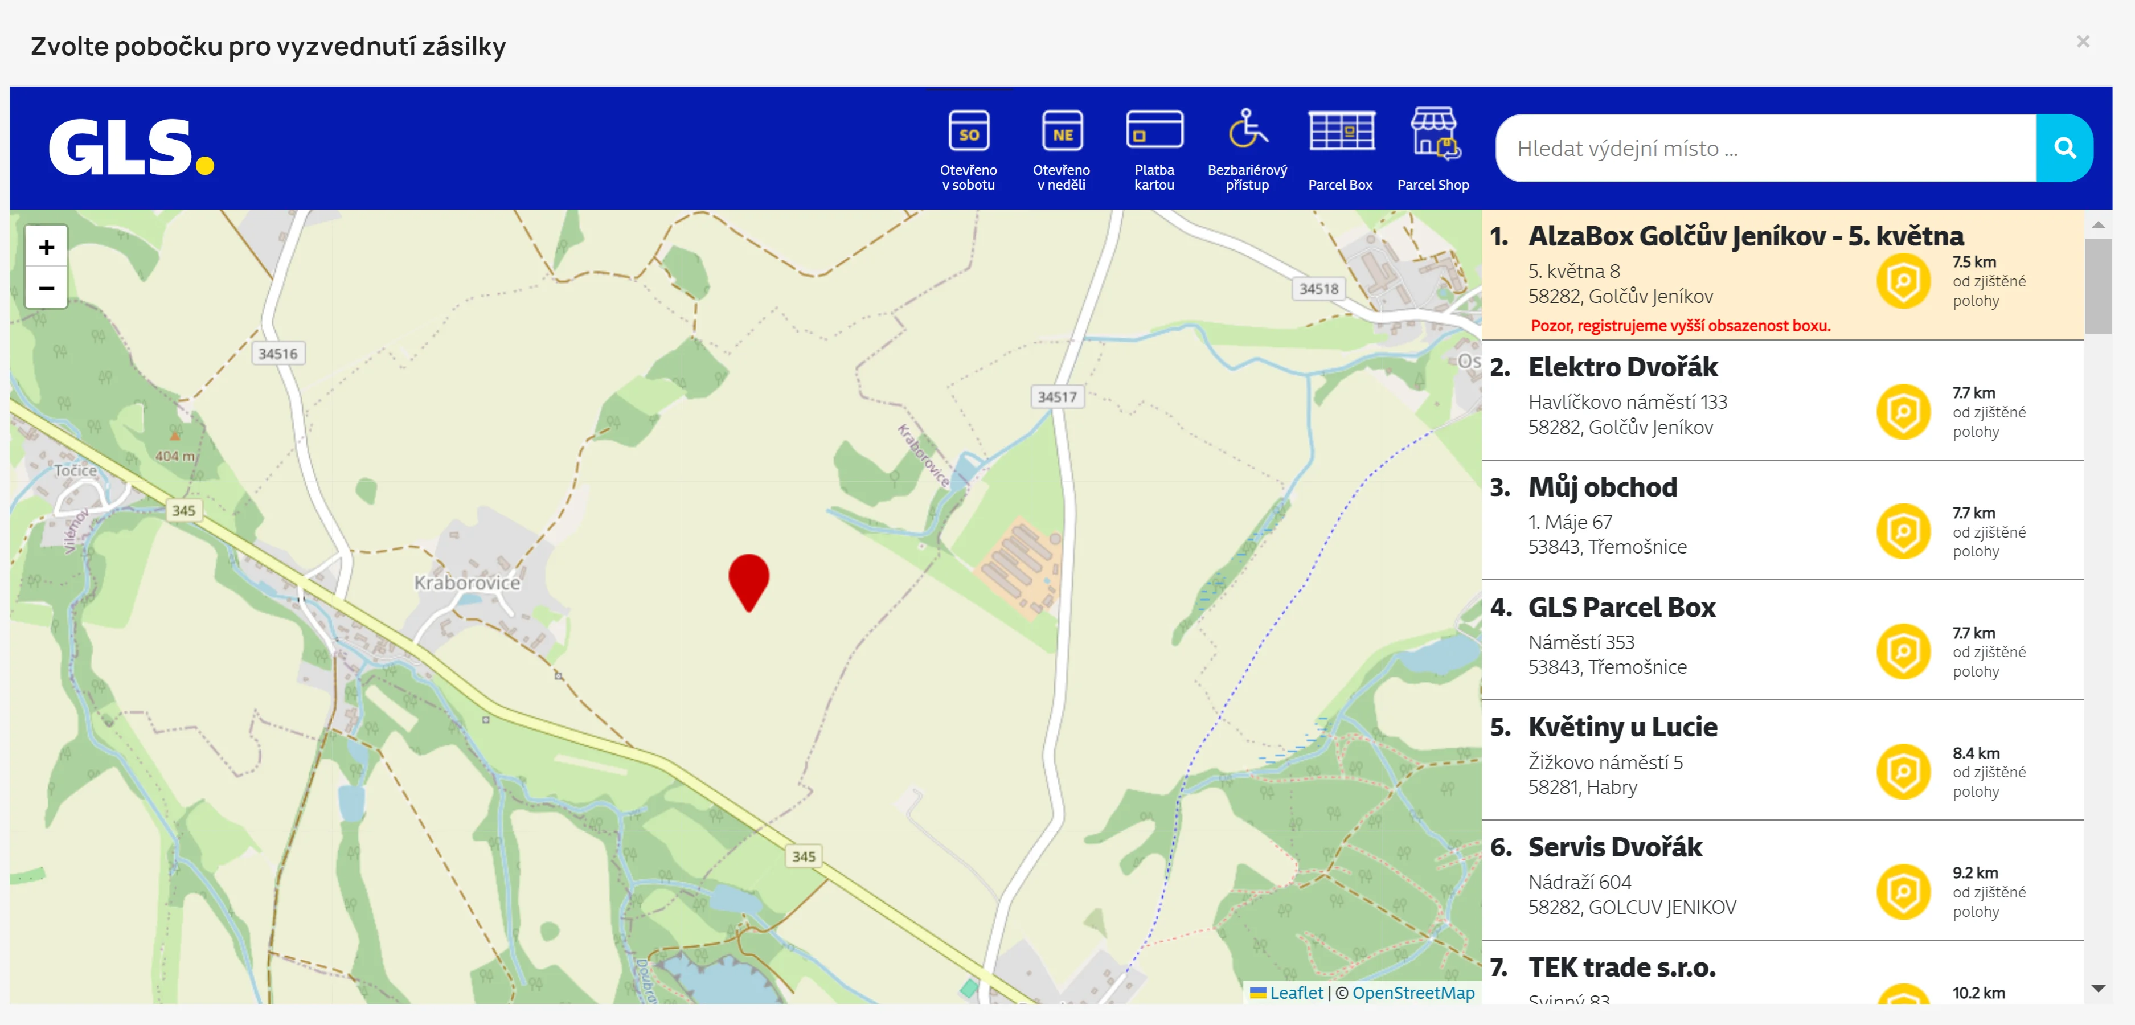This screenshot has height=1025, width=2135.
Task: Enable the card payment filter
Action: [1154, 148]
